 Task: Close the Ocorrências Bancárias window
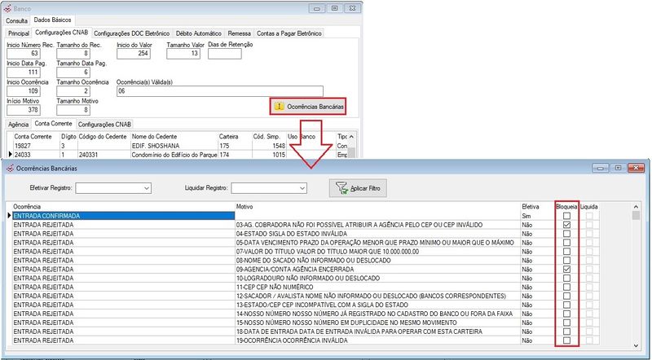click(x=637, y=168)
